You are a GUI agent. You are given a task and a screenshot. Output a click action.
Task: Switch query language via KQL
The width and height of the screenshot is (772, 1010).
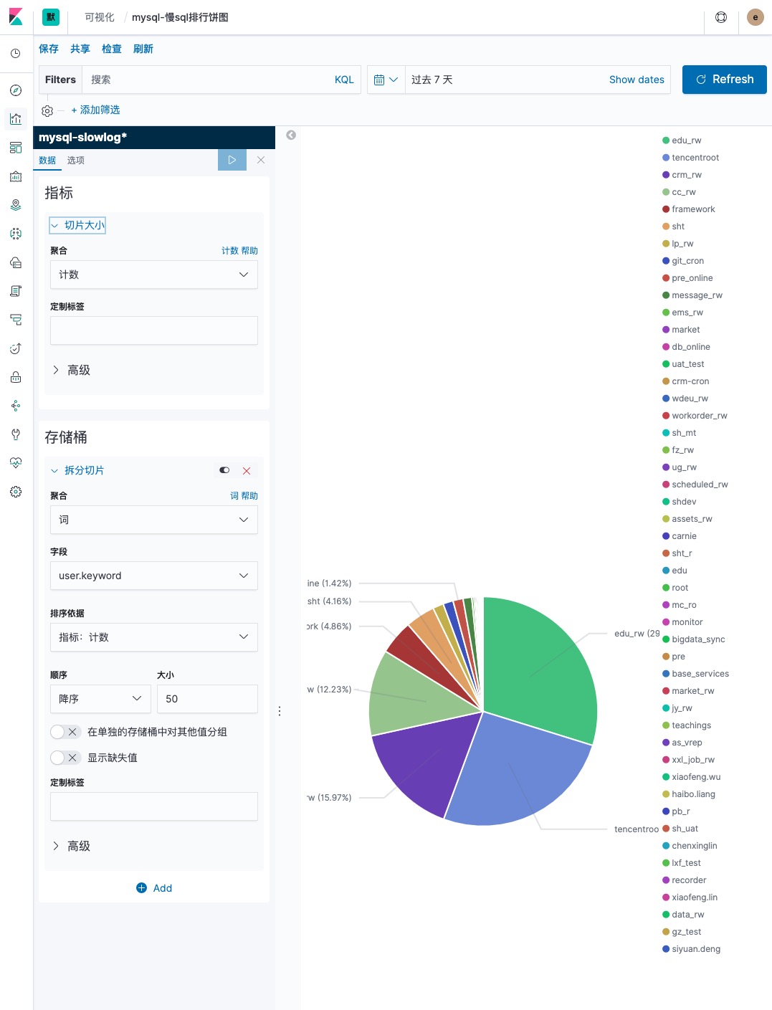(344, 80)
